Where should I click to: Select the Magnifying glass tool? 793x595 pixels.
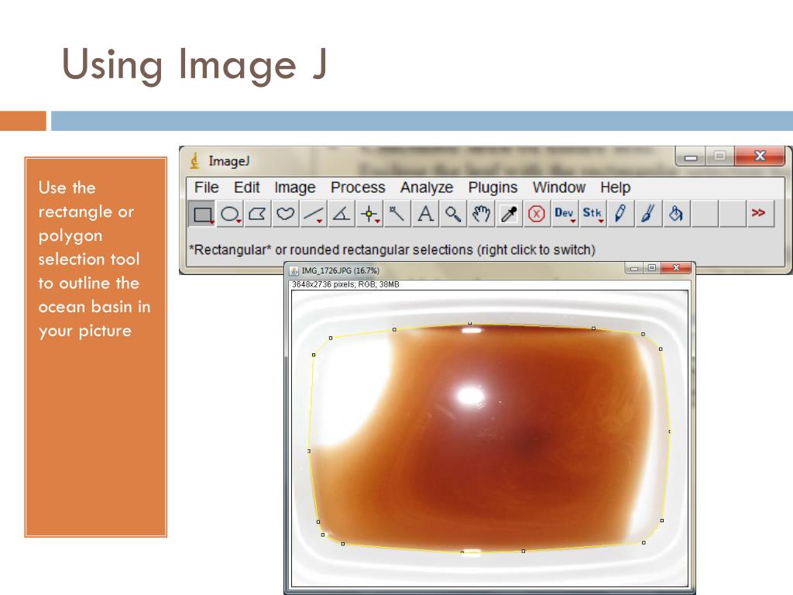pos(453,214)
